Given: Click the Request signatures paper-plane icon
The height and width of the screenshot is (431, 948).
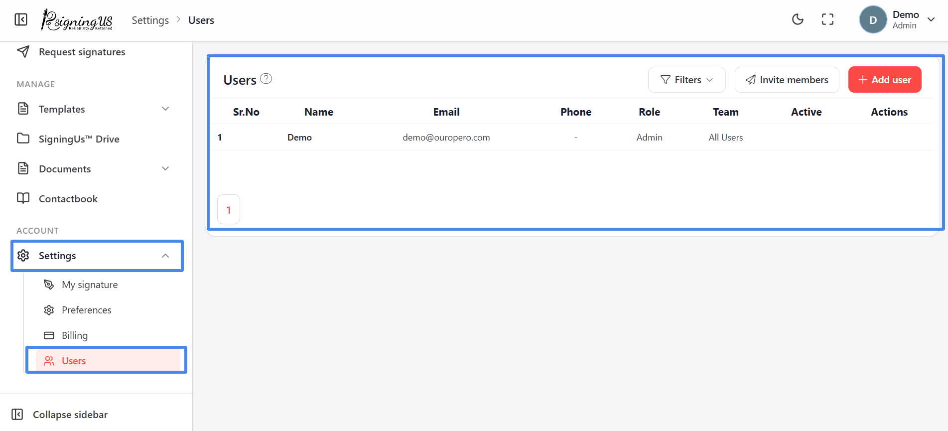Looking at the screenshot, I should 23,51.
